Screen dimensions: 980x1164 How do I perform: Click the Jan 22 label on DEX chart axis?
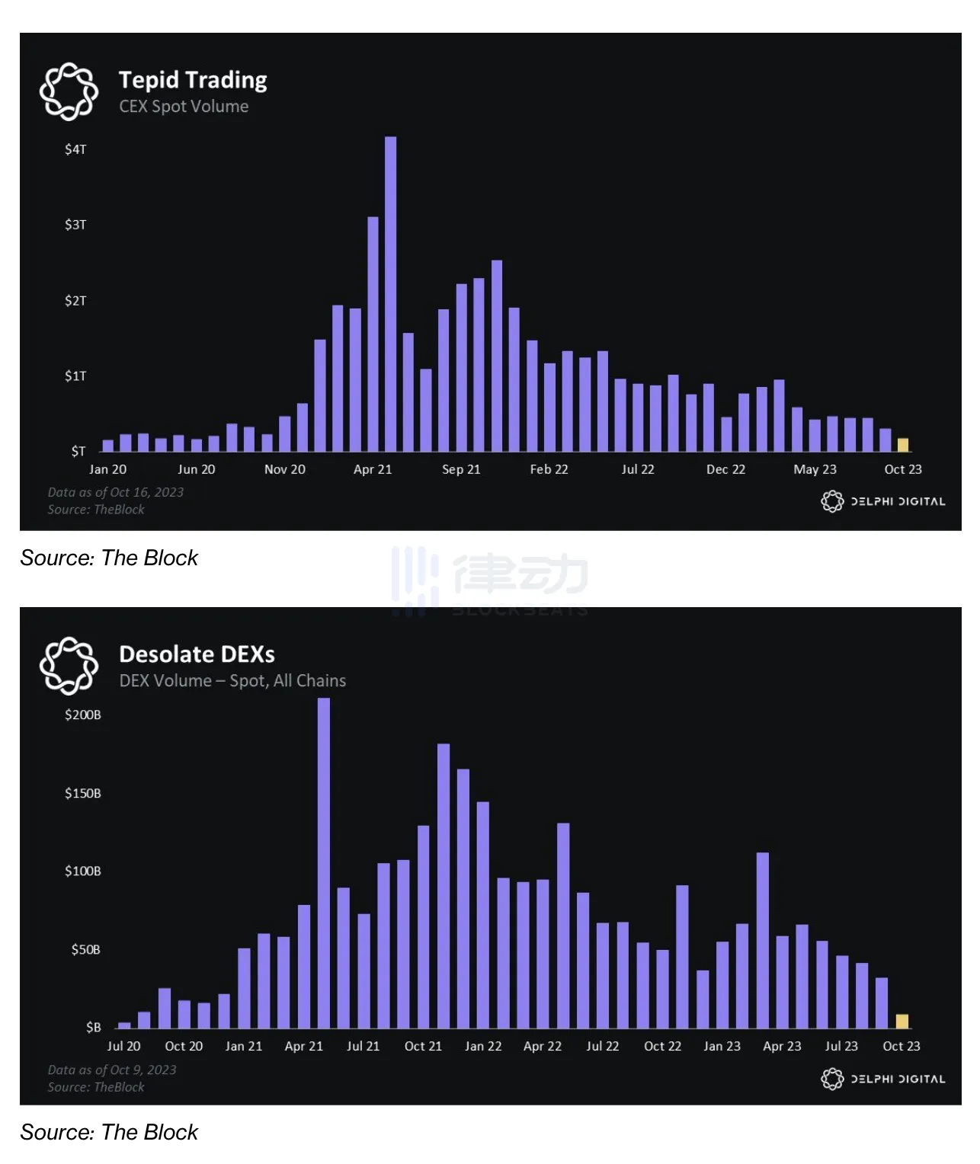483,1046
